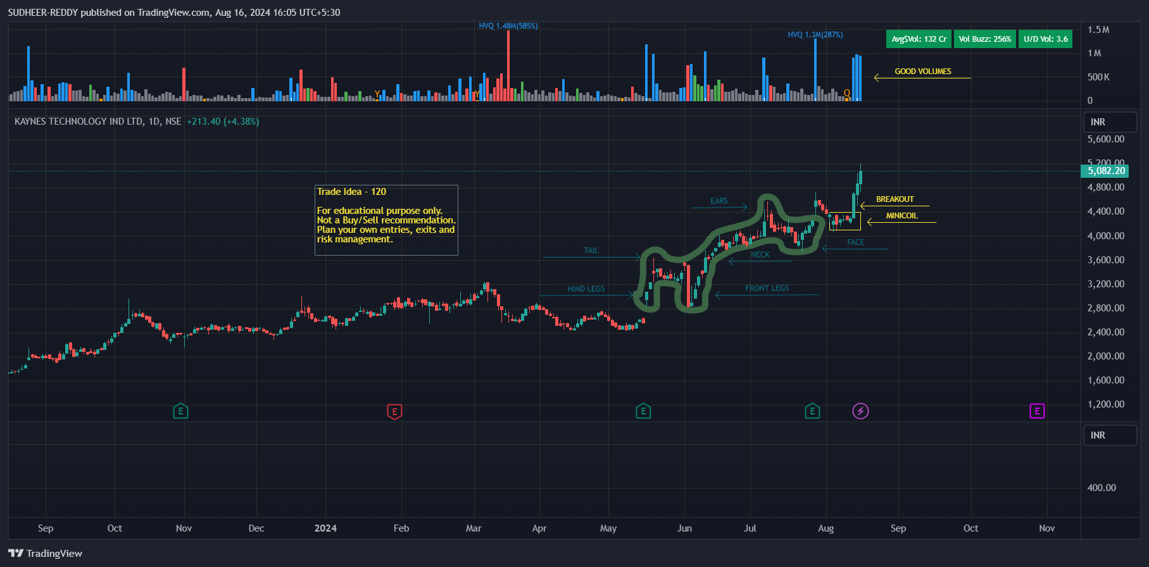
Task: Select the MINICOIL annotation label
Action: click(x=901, y=216)
